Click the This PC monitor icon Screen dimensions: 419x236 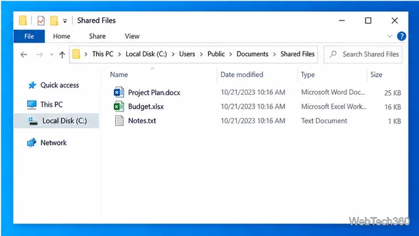(32, 105)
